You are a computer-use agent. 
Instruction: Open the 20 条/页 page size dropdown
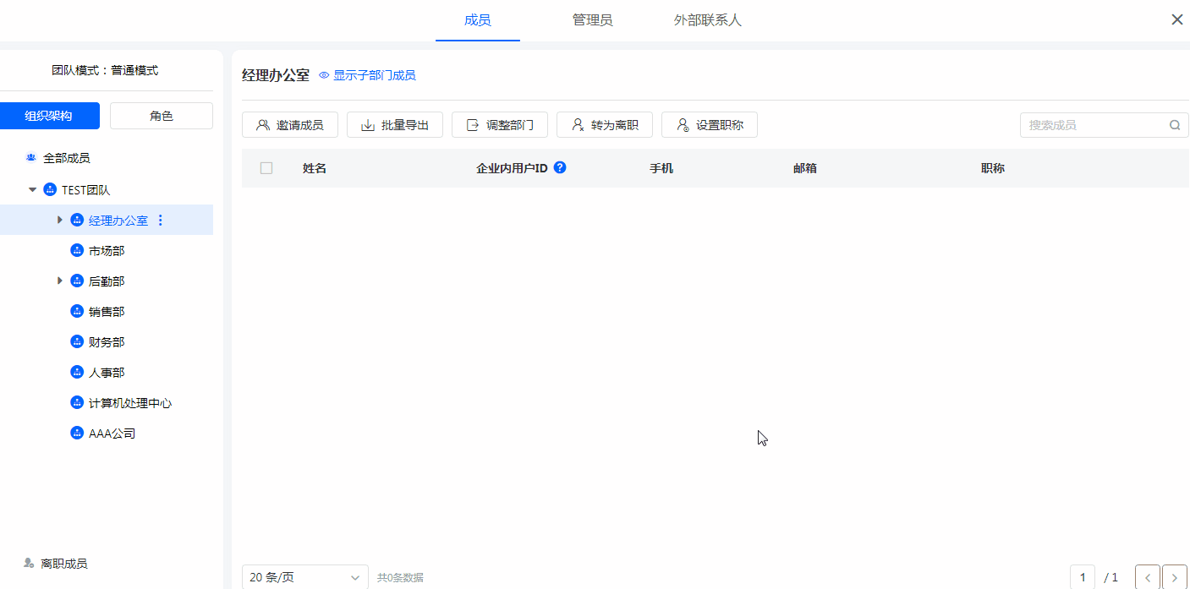[304, 578]
